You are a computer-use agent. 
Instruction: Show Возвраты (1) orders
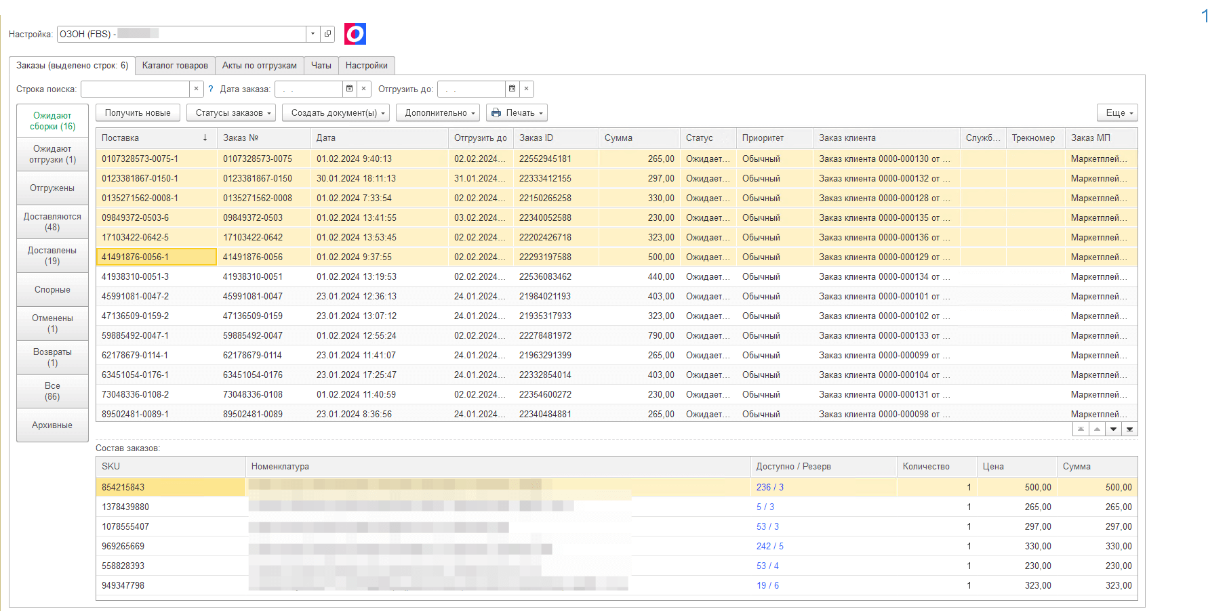52,358
